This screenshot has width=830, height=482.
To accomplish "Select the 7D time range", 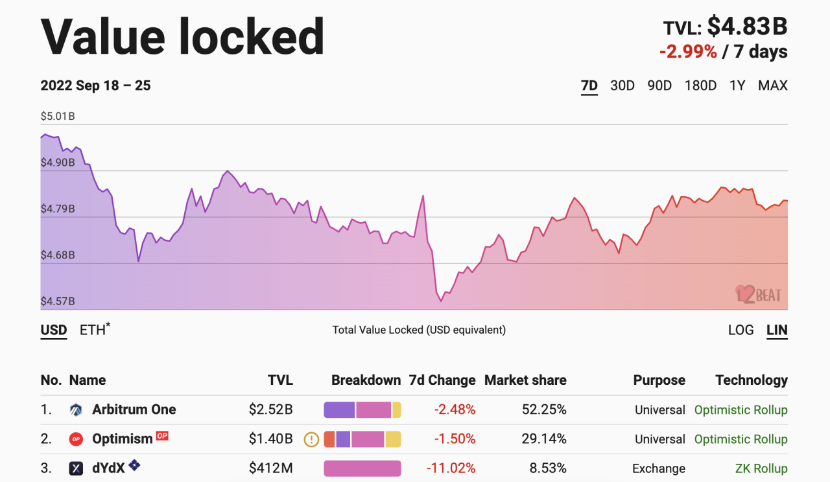I will click(589, 86).
